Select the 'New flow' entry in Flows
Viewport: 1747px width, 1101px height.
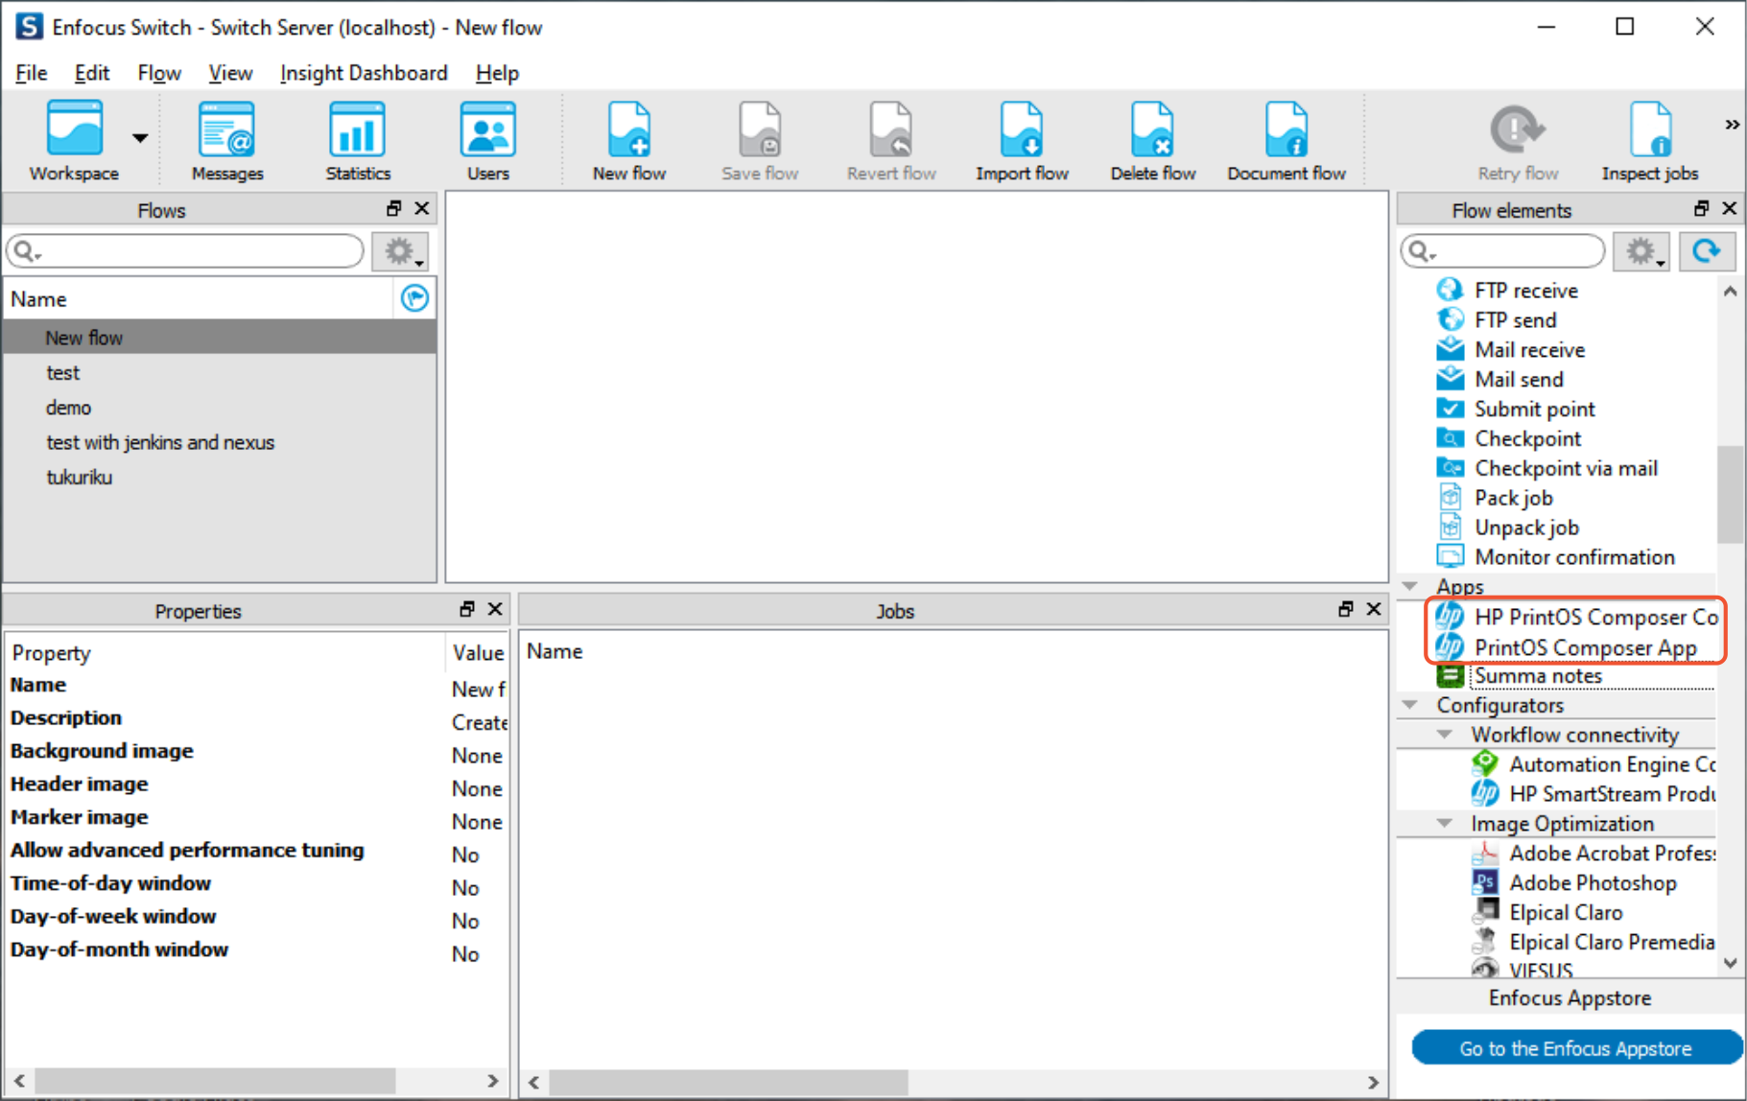(x=220, y=338)
